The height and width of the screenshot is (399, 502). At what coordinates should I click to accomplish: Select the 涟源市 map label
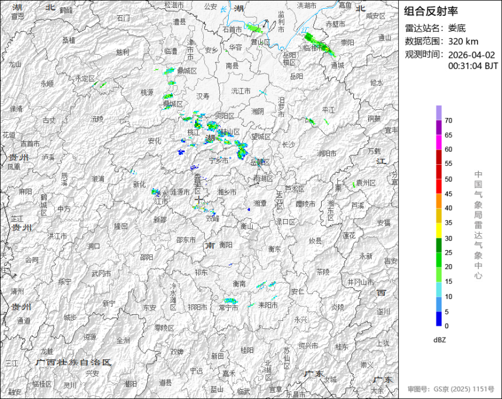pyautogui.click(x=180, y=192)
